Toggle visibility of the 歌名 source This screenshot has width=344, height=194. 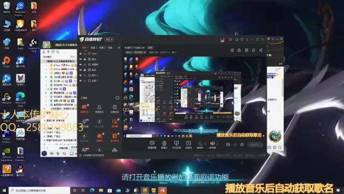pyautogui.click(x=80, y=59)
